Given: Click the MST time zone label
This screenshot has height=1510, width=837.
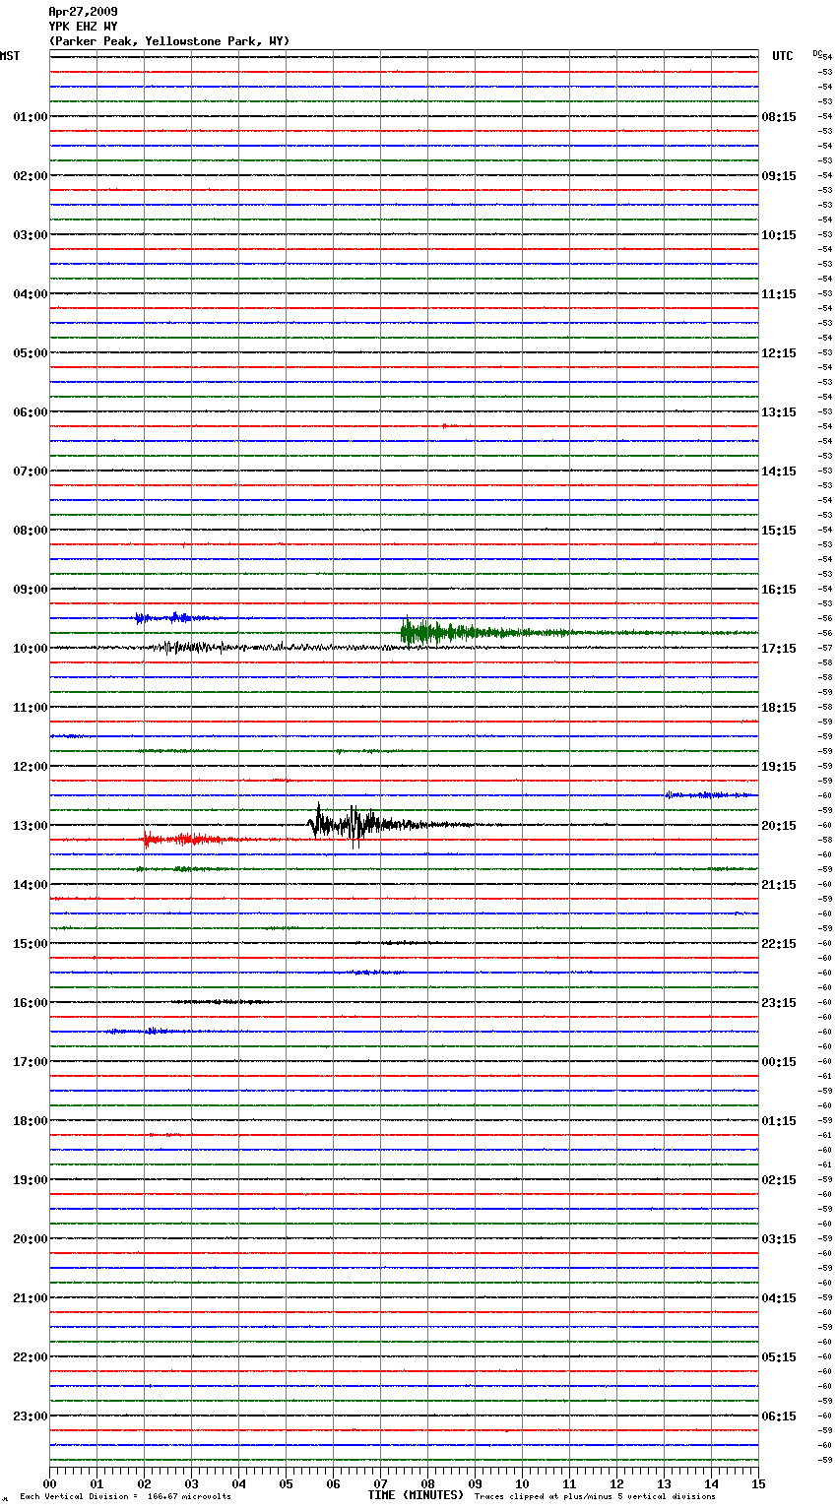Looking at the screenshot, I should [x=10, y=56].
